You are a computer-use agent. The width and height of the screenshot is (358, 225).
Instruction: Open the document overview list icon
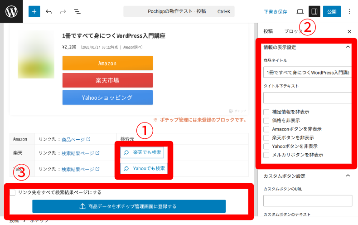[x=77, y=11]
